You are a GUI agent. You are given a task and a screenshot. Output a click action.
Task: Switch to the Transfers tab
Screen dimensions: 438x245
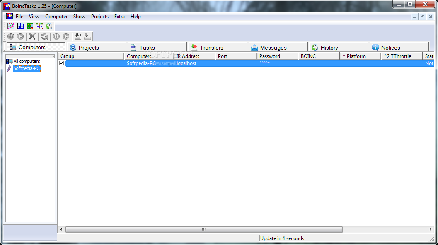218,48
